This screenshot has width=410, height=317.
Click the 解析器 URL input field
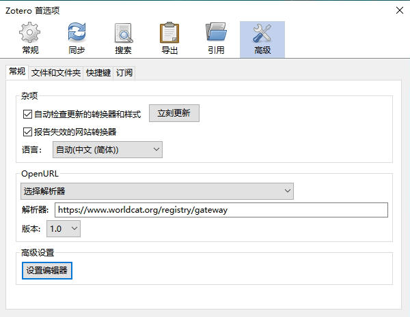221,210
